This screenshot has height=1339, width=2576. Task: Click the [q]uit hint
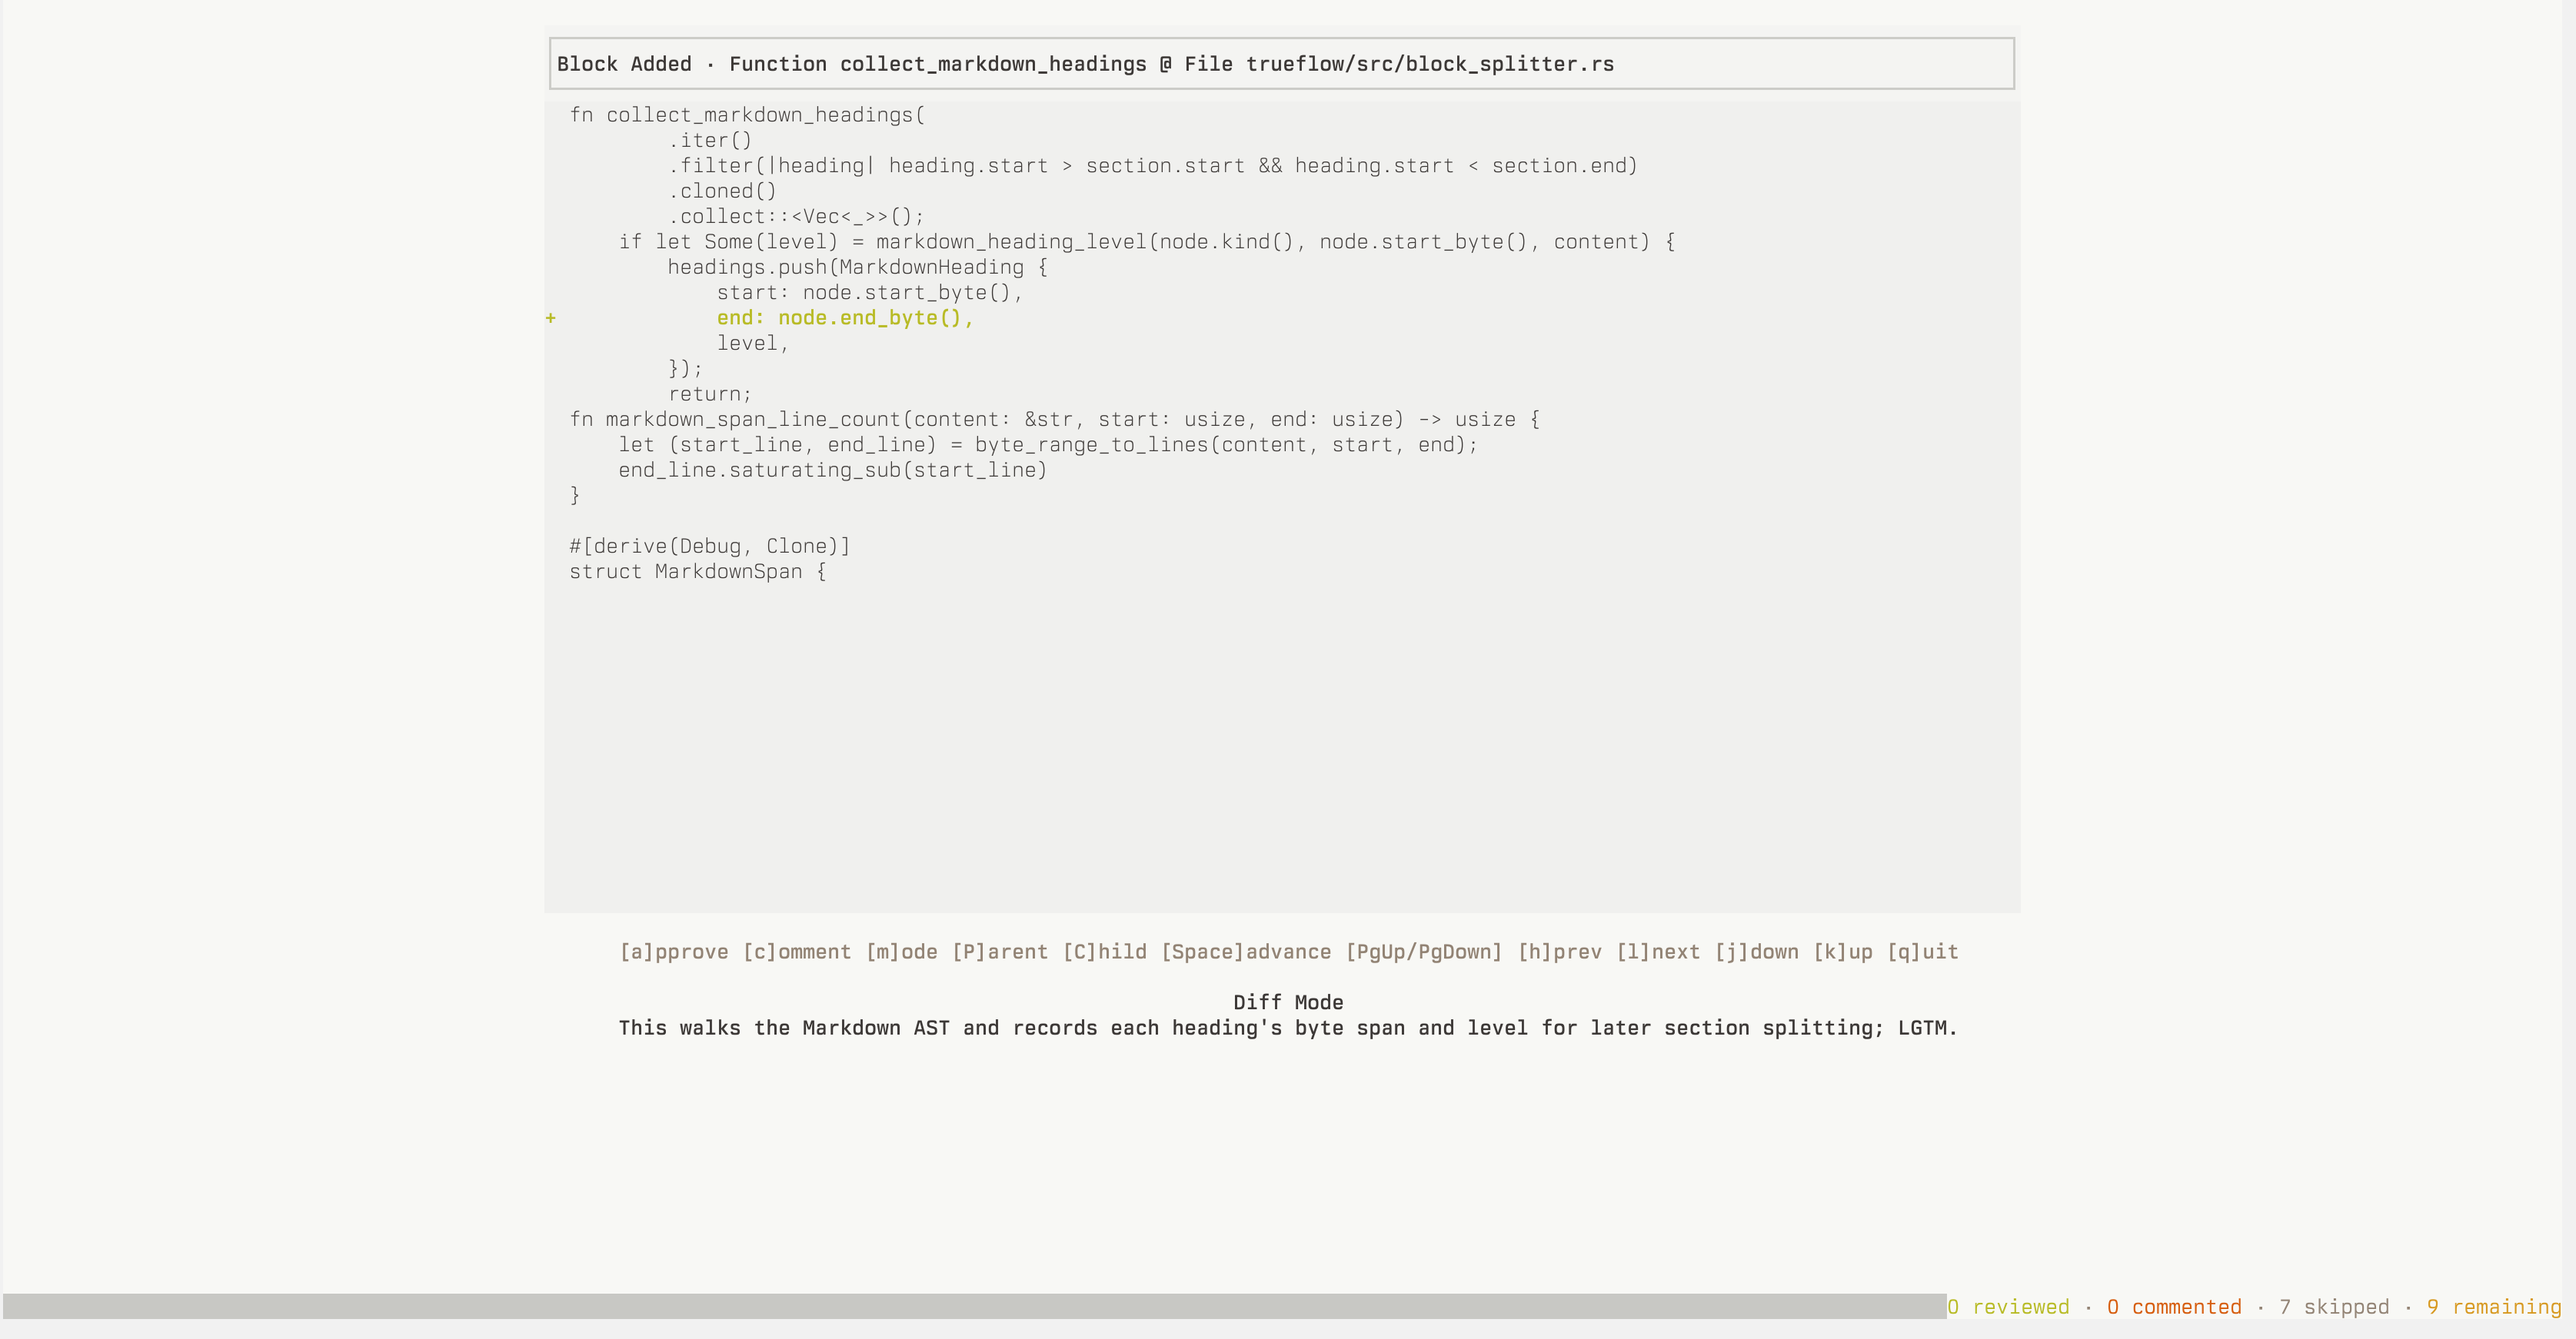[x=1922, y=952]
